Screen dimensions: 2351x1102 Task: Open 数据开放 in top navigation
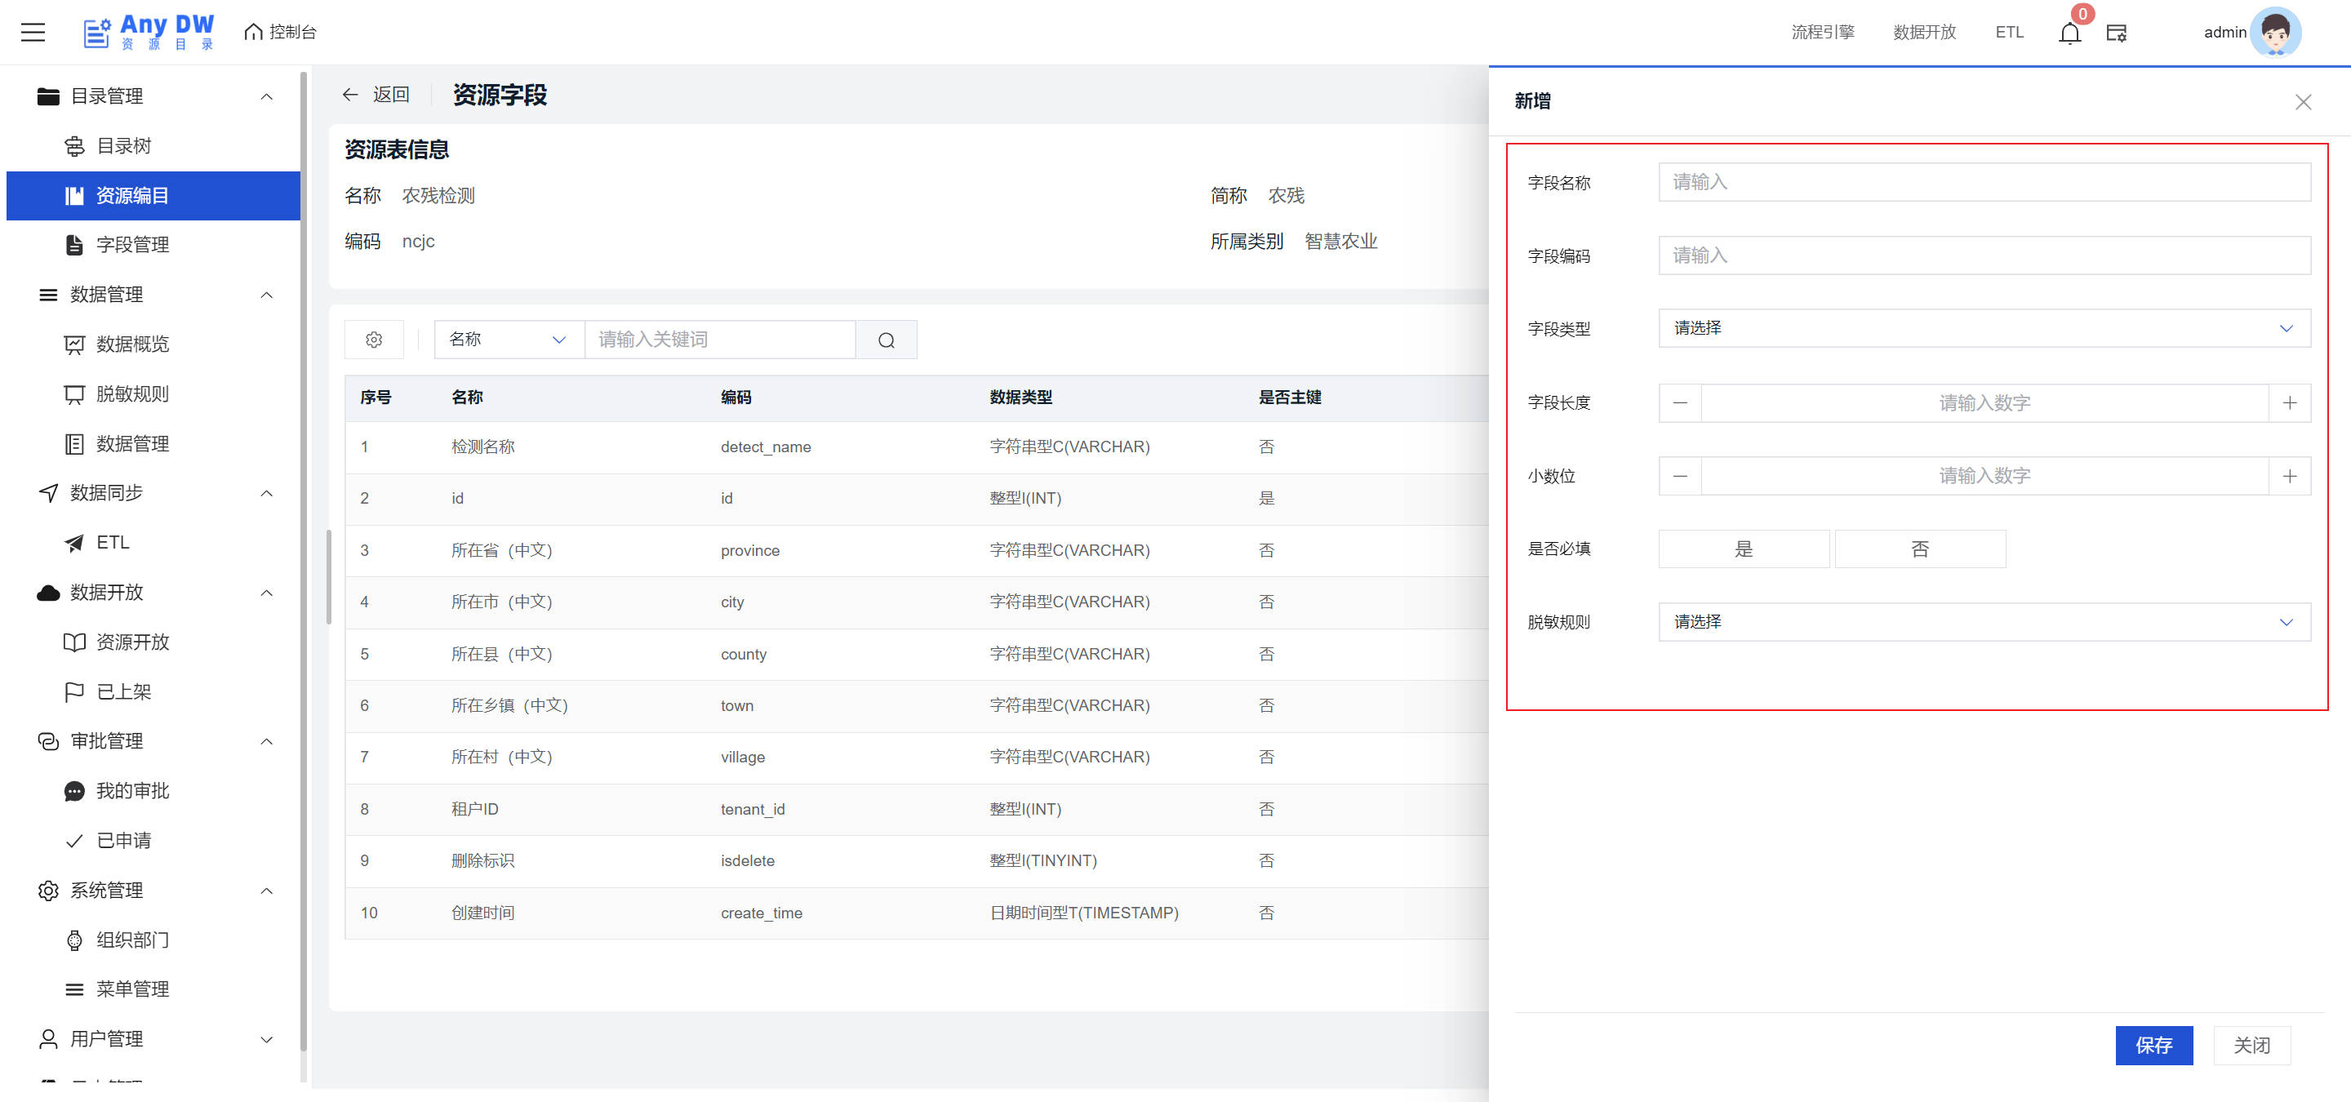[1924, 32]
